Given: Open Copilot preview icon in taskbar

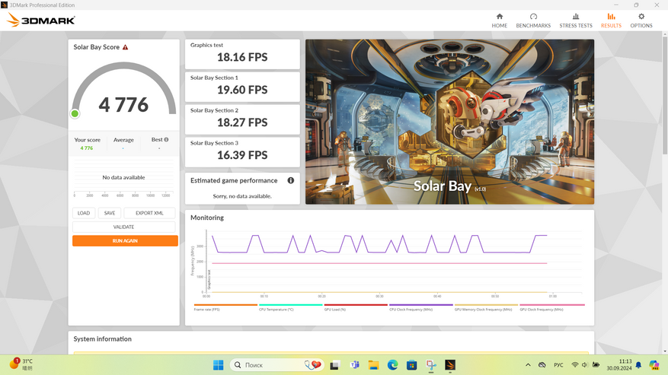Looking at the screenshot, I should [654, 365].
